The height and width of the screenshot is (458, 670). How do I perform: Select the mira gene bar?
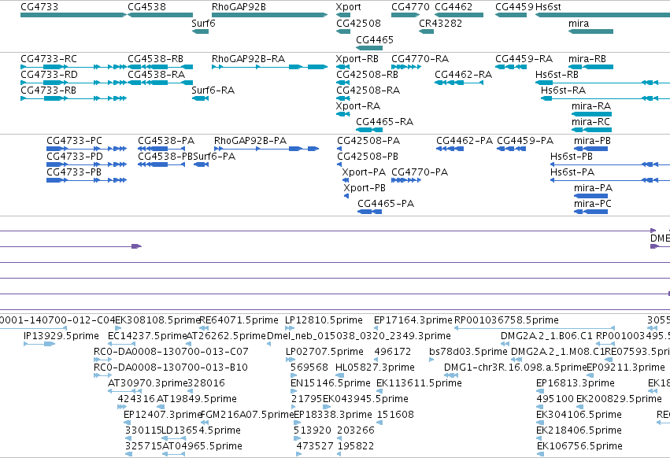[590, 31]
